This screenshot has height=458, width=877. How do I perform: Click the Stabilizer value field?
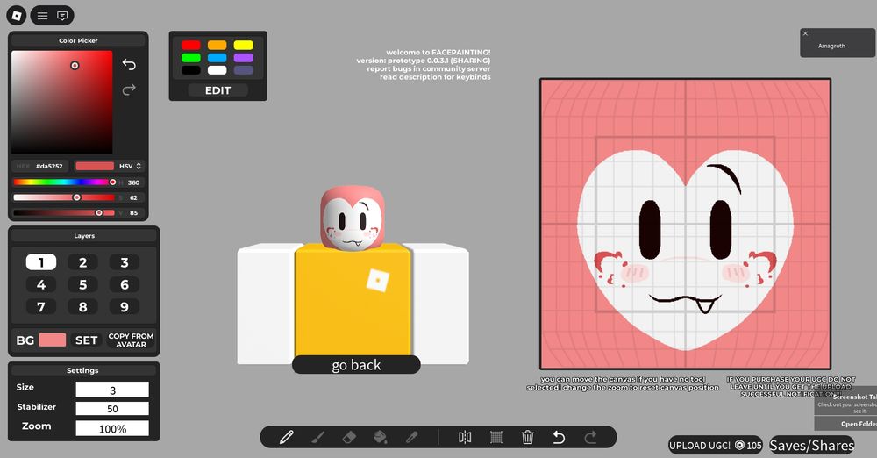[x=111, y=408]
